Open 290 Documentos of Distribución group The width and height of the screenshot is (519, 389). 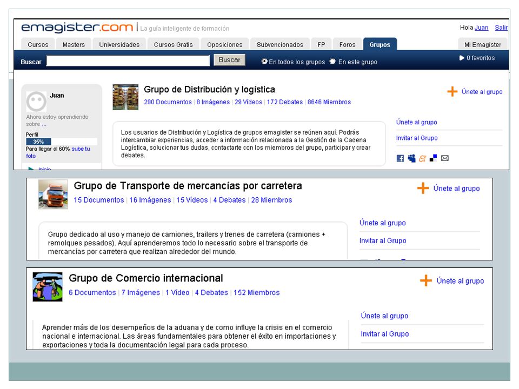(168, 102)
